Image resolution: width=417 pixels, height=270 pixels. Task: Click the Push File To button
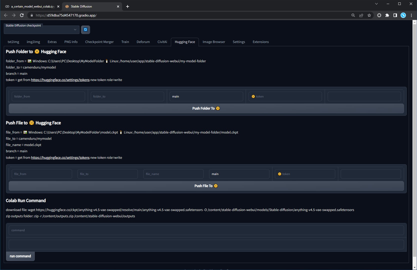point(206,186)
